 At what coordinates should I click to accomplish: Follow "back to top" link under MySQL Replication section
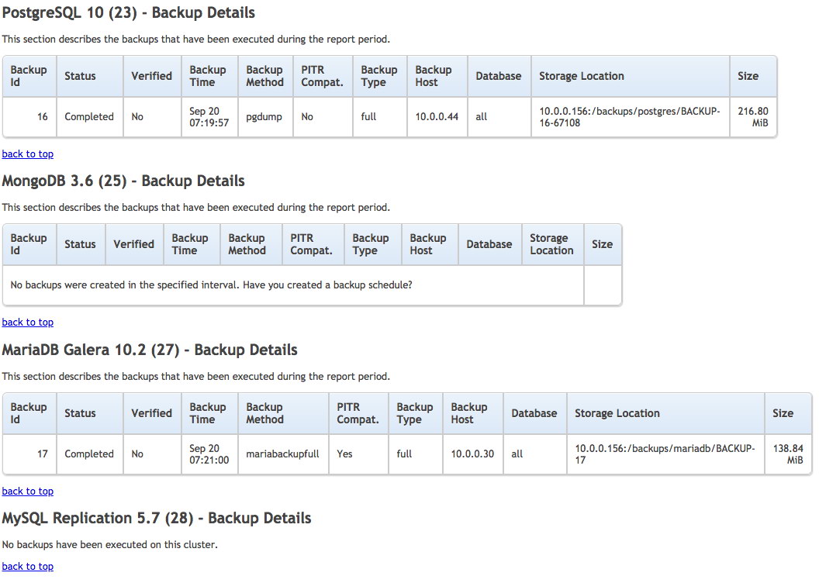pos(28,566)
